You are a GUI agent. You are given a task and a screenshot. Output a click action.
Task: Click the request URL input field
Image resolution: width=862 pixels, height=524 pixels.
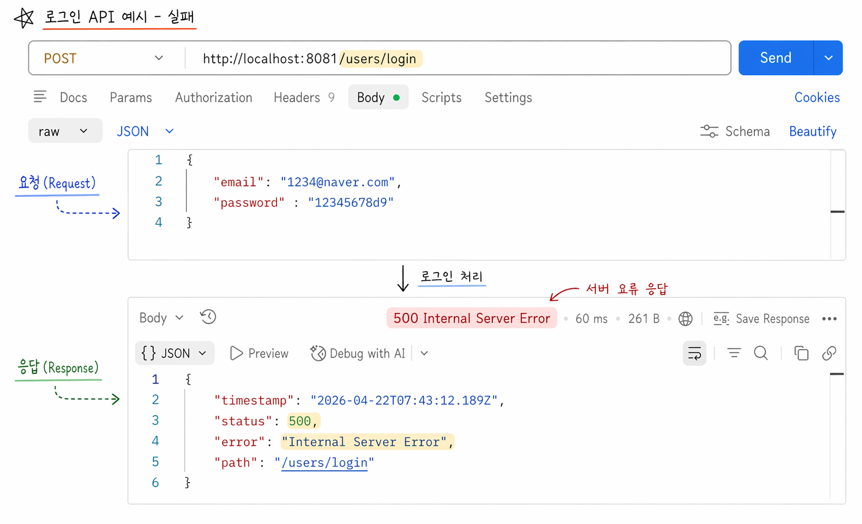458,58
